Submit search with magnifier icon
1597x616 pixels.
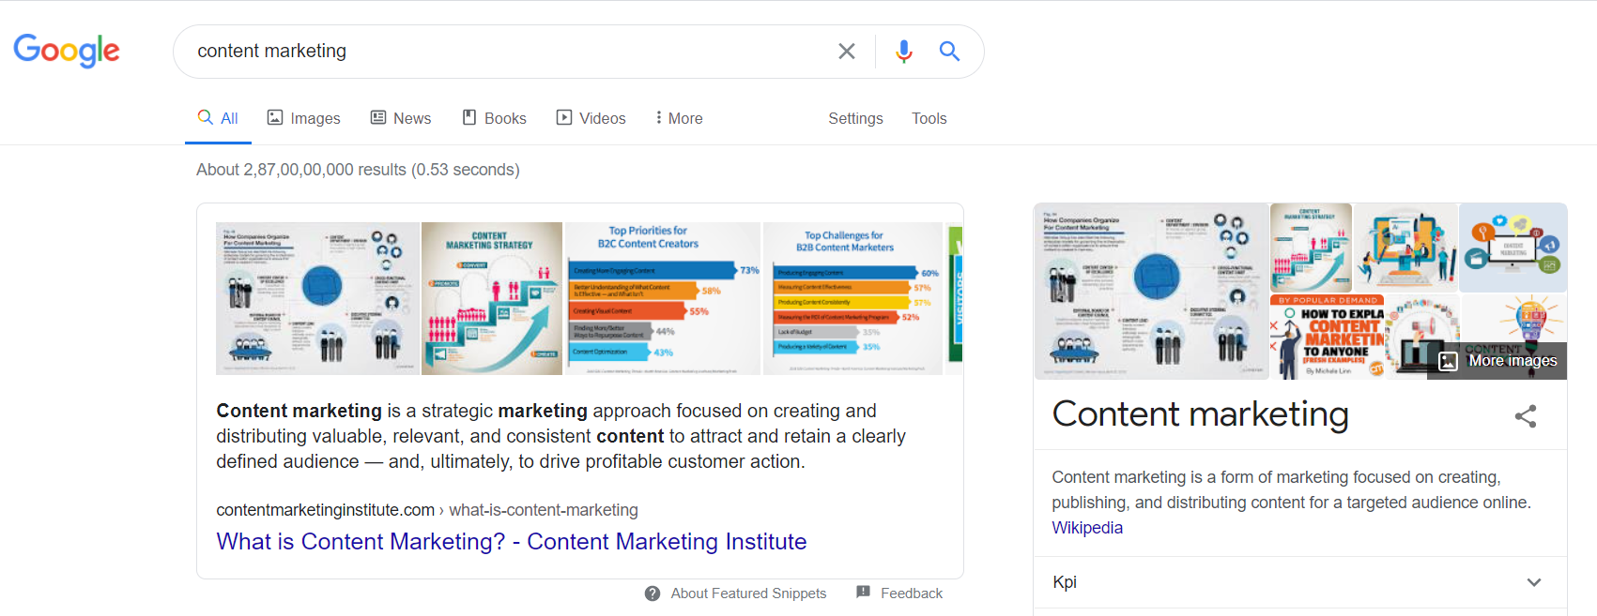coord(949,52)
